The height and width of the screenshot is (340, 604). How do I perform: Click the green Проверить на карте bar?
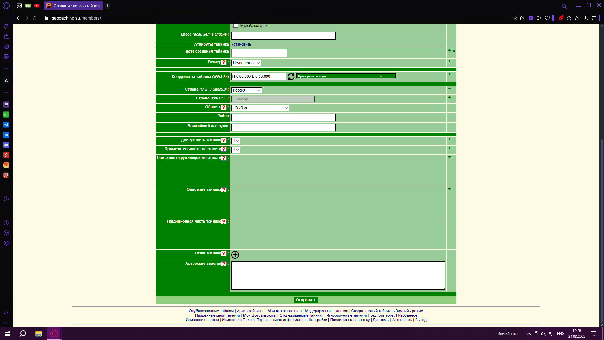pos(345,76)
